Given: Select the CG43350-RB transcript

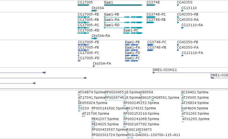Looking at the screenshot, I should click(178, 17).
